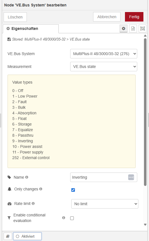Open node appearance settings icon

[142, 29]
